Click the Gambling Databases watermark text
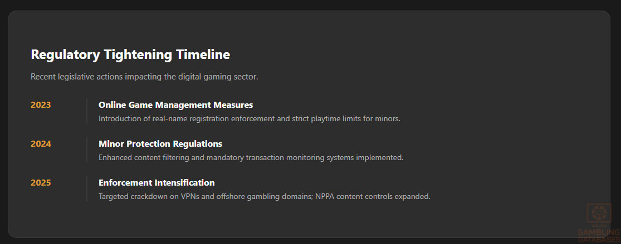This screenshot has width=621, height=244. tap(598, 235)
